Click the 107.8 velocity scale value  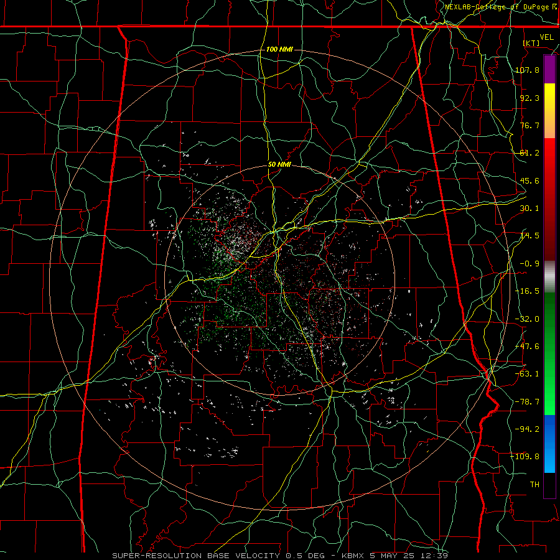click(527, 70)
